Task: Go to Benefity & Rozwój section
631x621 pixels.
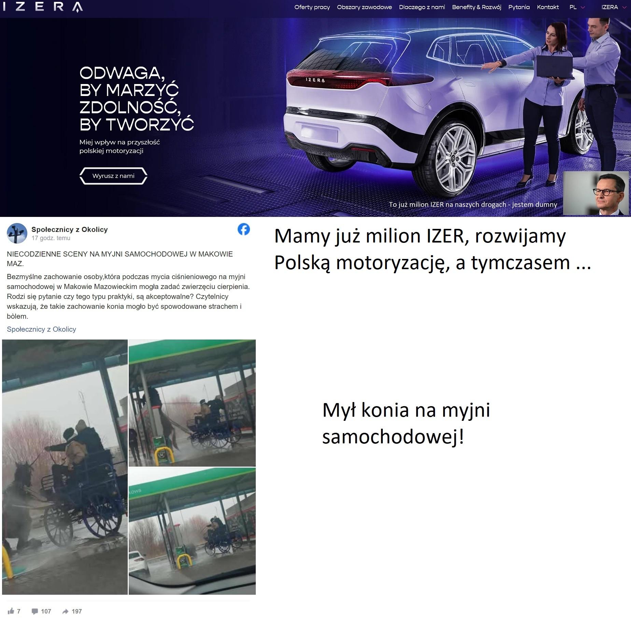Action: [477, 7]
